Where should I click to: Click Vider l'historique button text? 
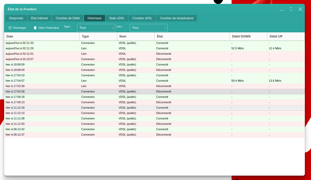click(x=49, y=28)
